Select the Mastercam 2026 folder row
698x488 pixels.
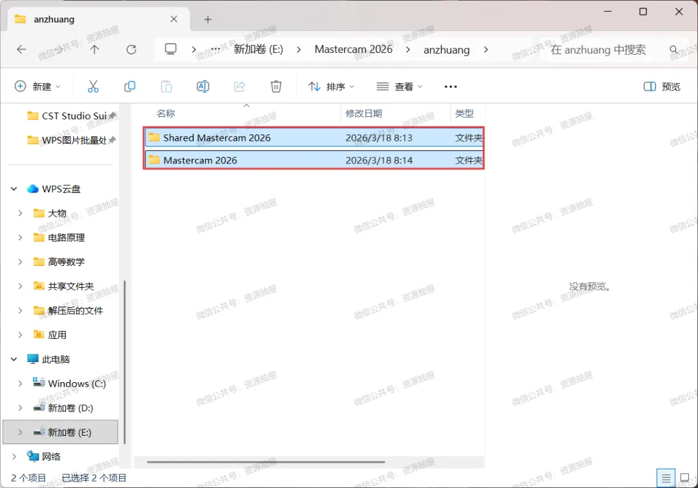[314, 160]
